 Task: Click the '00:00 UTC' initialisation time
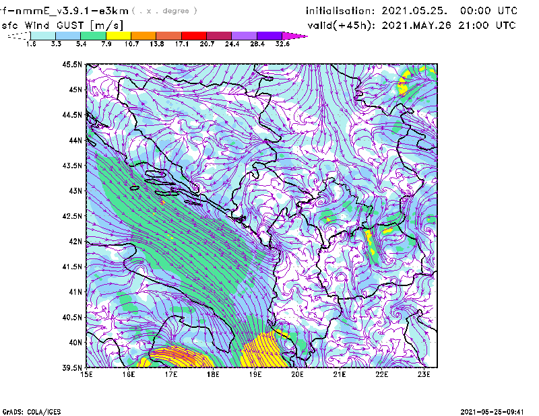[x=488, y=11]
